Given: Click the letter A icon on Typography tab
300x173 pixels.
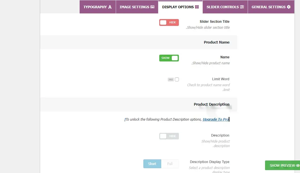Looking at the screenshot, I should point(110,7).
